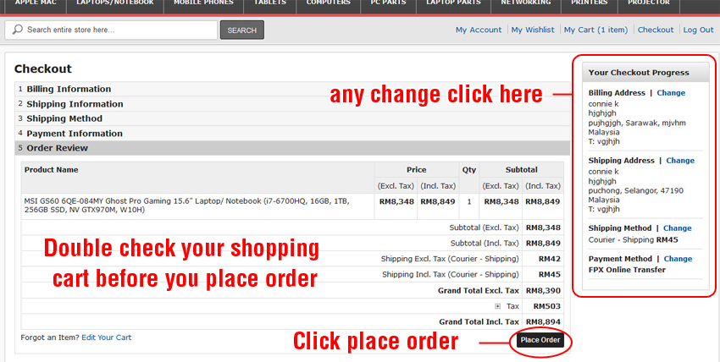
Task: Click the MSI GS60 product name text
Action: 186,206
